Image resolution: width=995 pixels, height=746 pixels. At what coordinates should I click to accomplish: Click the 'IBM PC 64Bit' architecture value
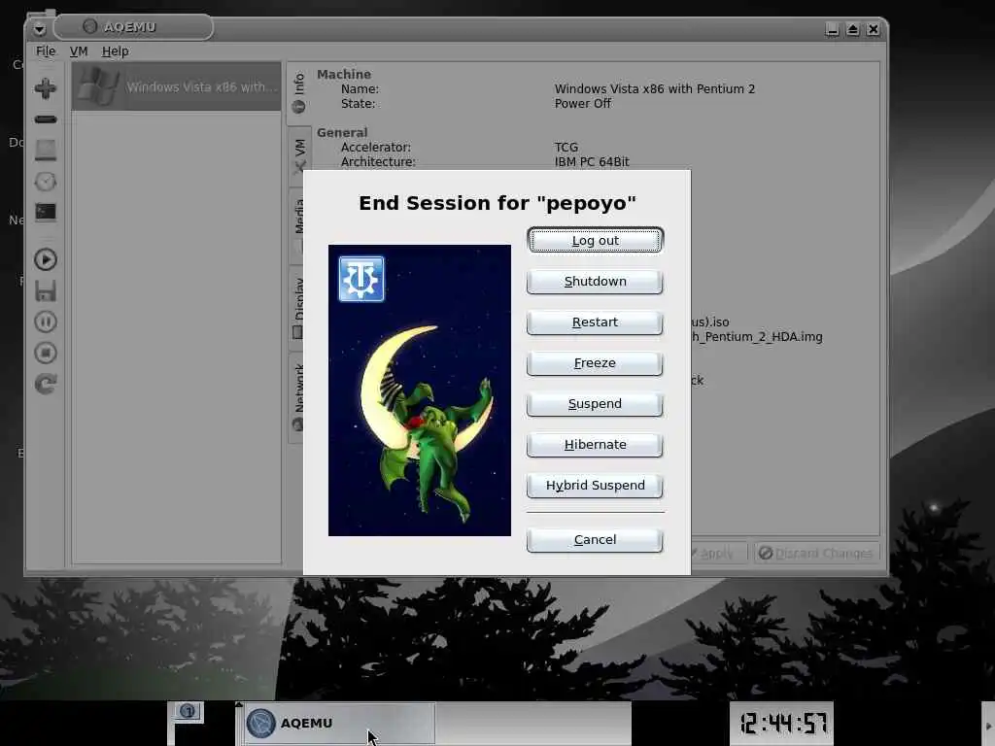pyautogui.click(x=592, y=162)
